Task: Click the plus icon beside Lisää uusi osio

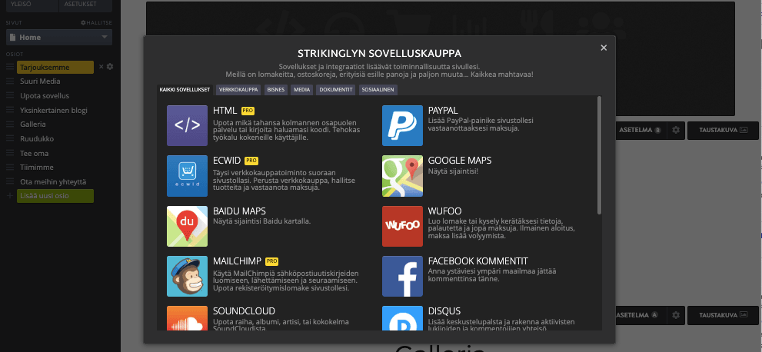Action: point(10,196)
